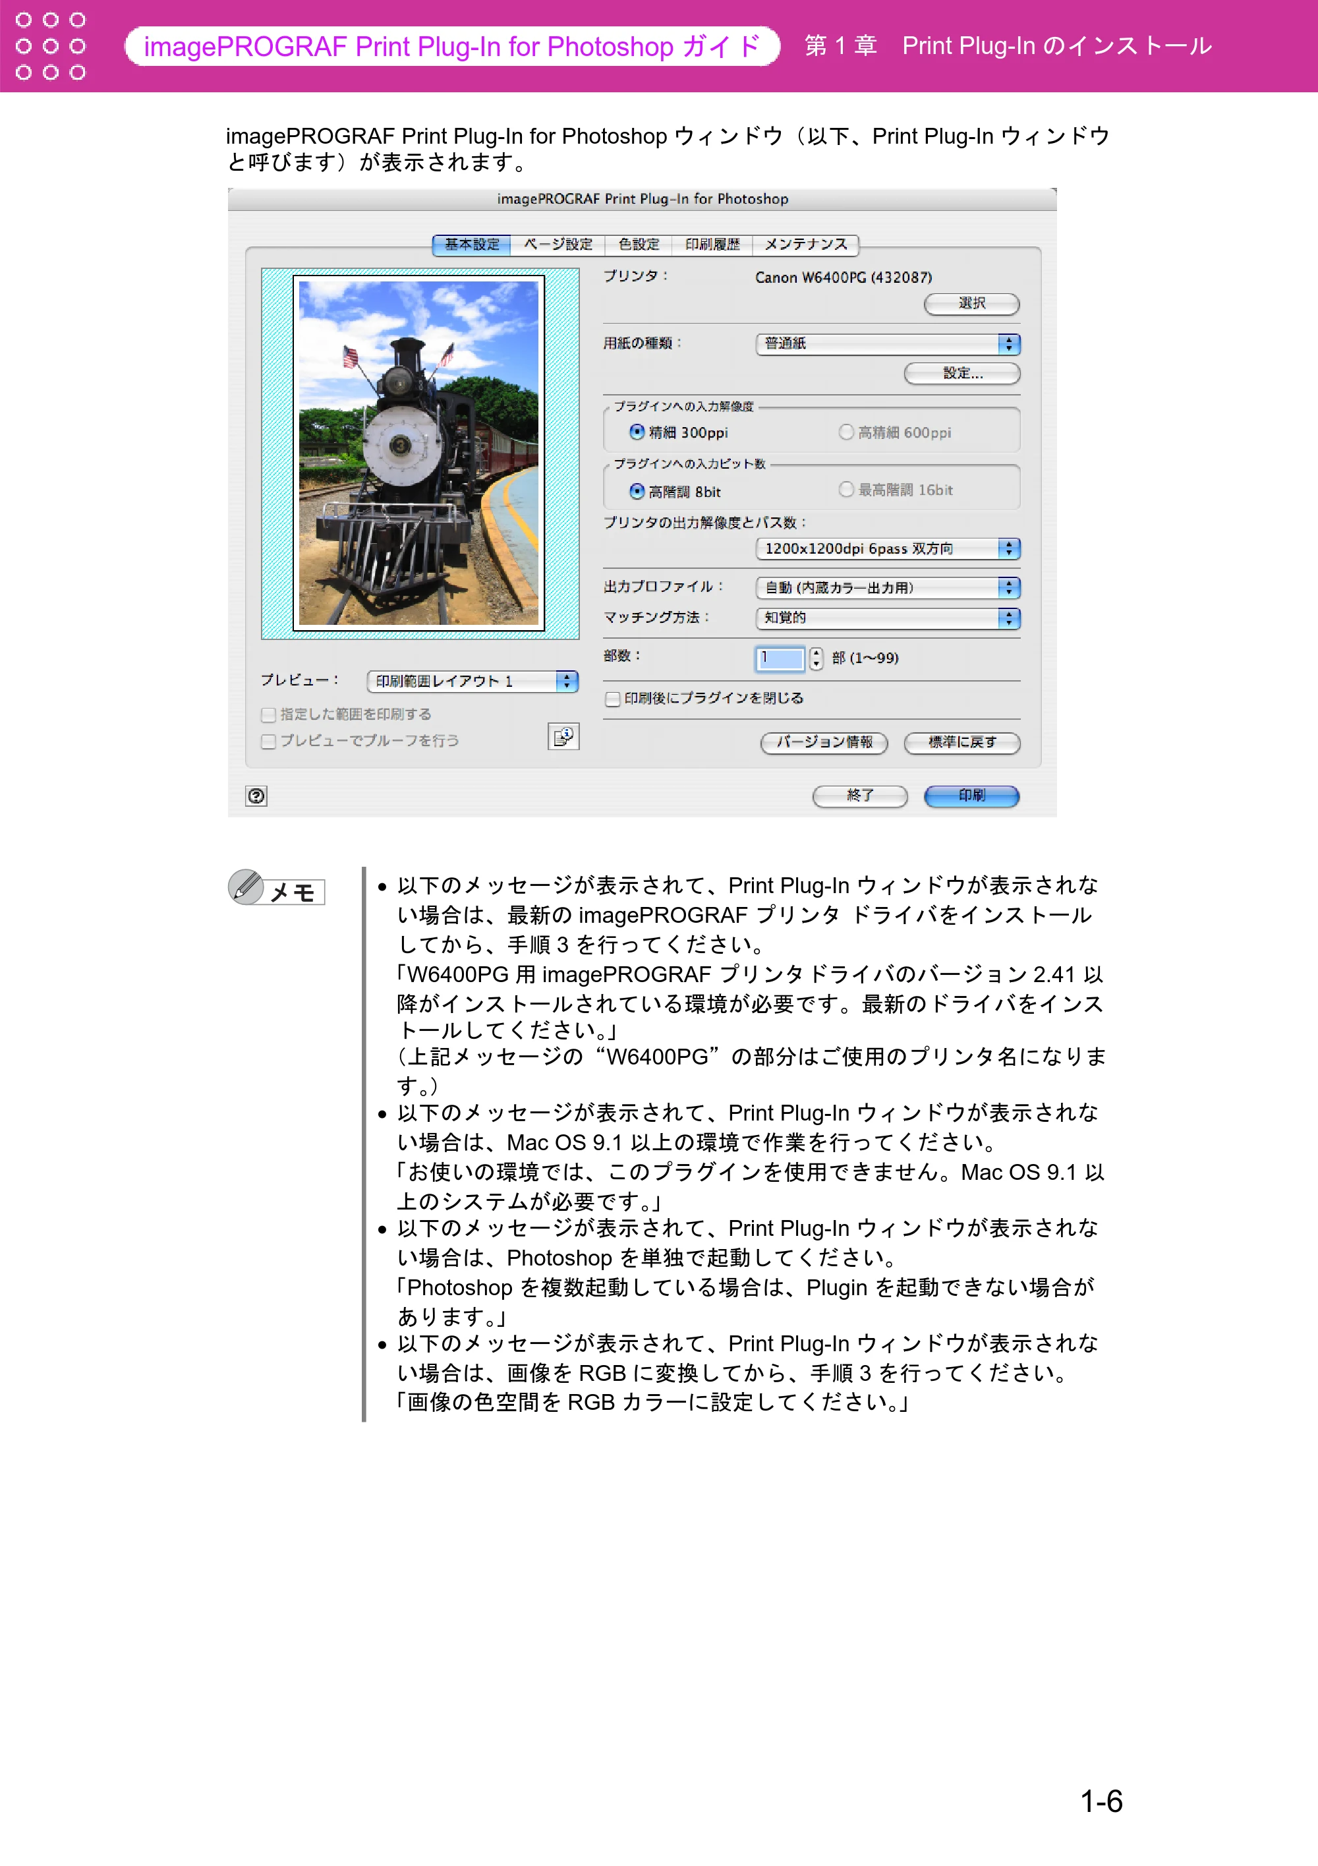1318x1866 pixels.
Task: Click 標準に戻す button
Action: pos(962,743)
